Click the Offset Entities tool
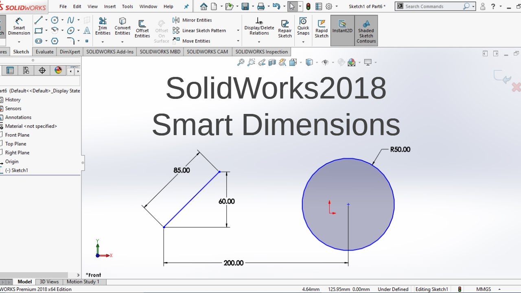Screen dimensions: 521x293 [x=142, y=29]
